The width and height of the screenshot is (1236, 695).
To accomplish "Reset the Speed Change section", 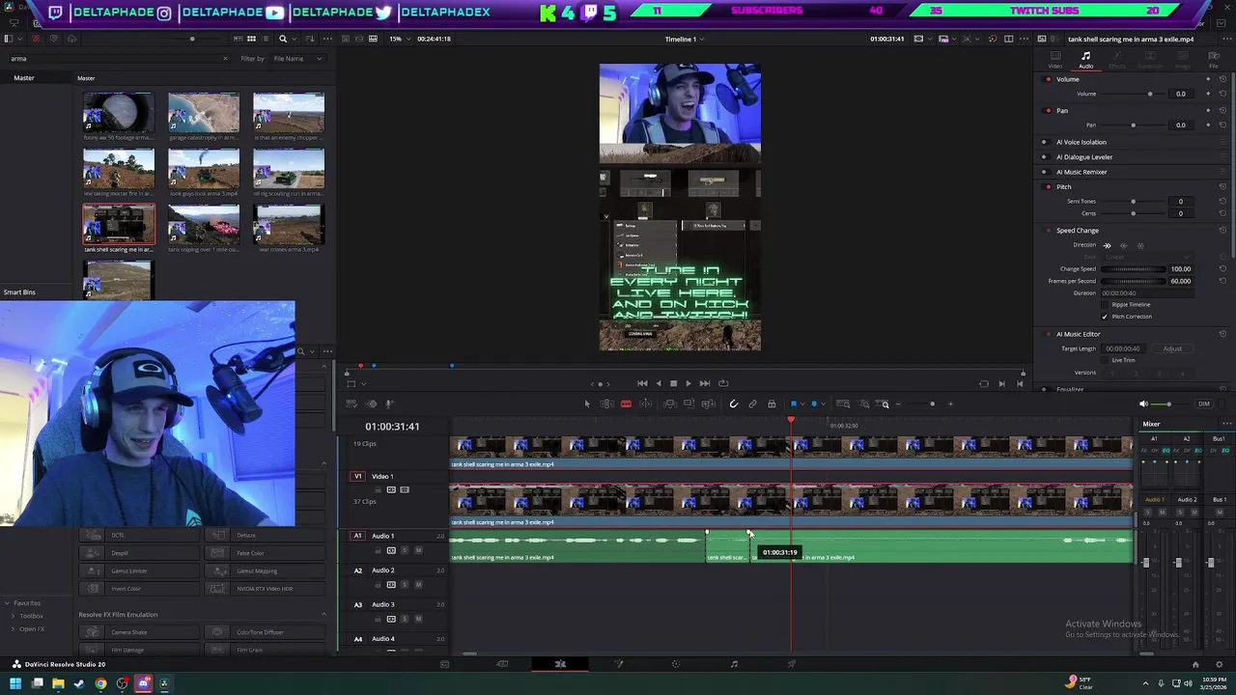I will point(1222,231).
